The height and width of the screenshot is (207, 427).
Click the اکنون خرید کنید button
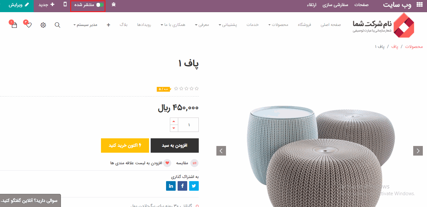pos(125,145)
